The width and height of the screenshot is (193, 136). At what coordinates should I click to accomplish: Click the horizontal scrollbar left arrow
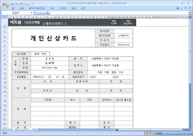pyautogui.click(x=117, y=130)
